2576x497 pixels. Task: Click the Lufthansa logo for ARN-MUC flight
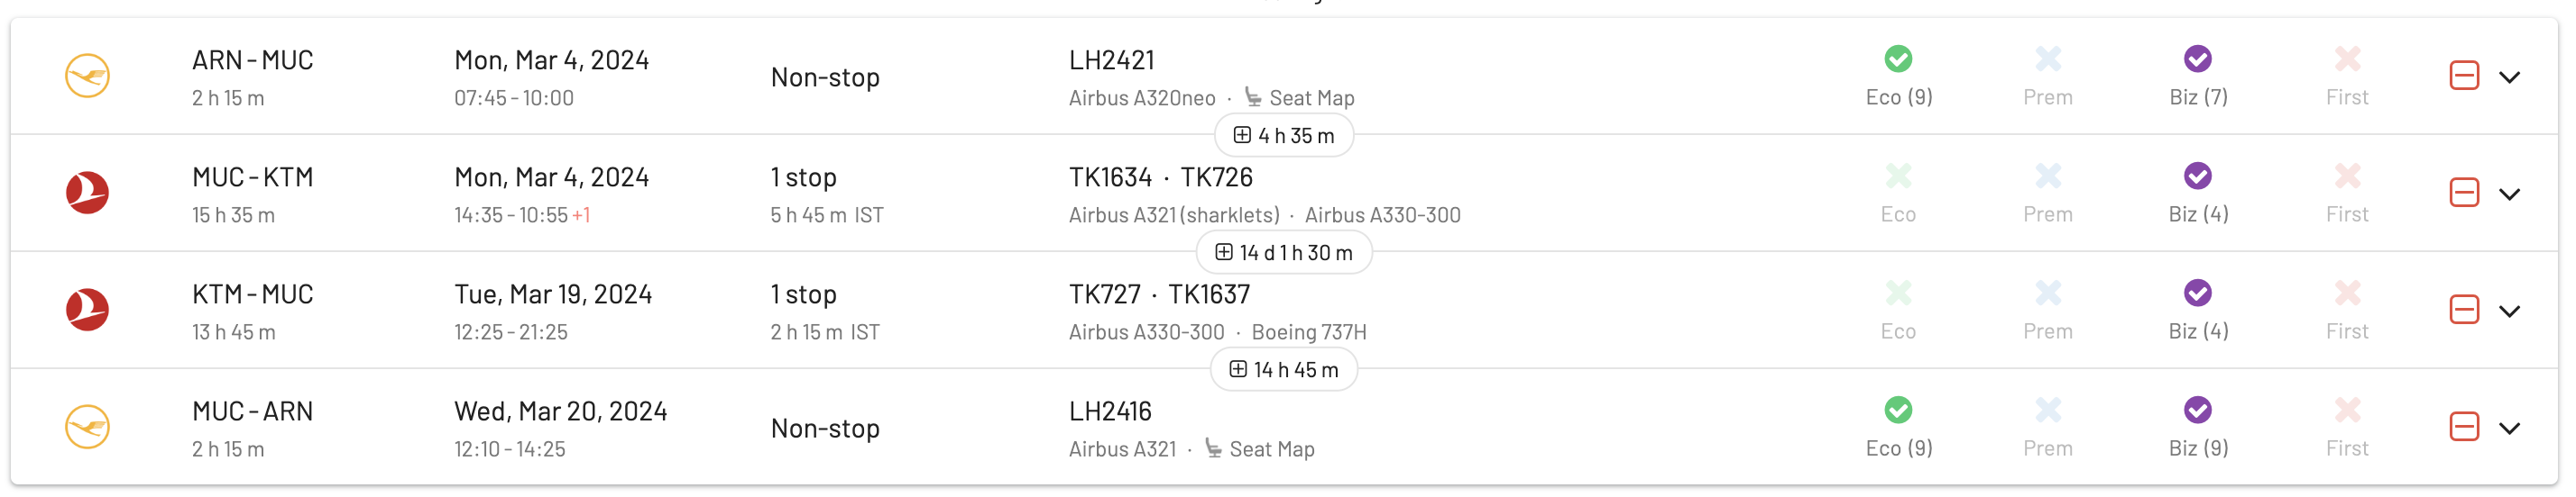click(x=87, y=76)
